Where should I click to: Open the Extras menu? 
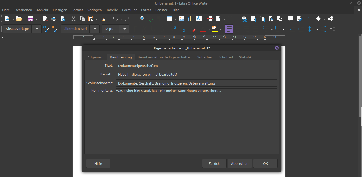click(146, 10)
